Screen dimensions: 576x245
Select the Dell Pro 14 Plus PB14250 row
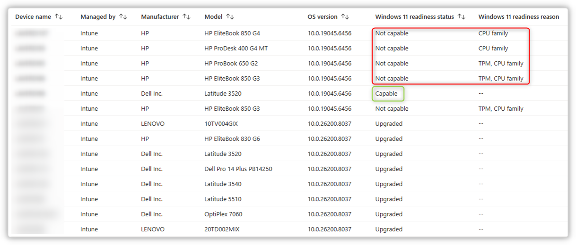238,169
